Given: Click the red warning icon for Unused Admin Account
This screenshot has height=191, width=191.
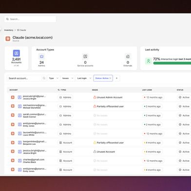Looking at the screenshot, I should [x=95, y=97].
